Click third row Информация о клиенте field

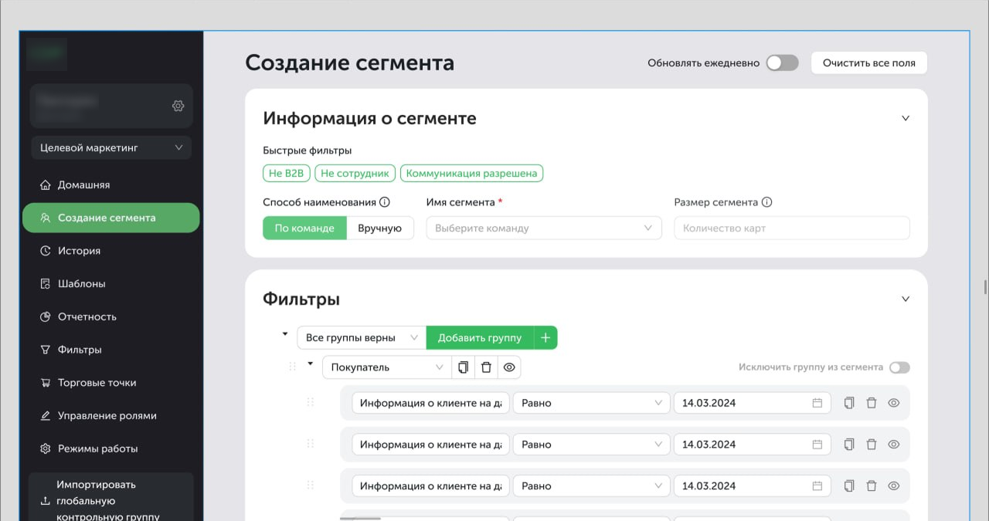tap(430, 486)
